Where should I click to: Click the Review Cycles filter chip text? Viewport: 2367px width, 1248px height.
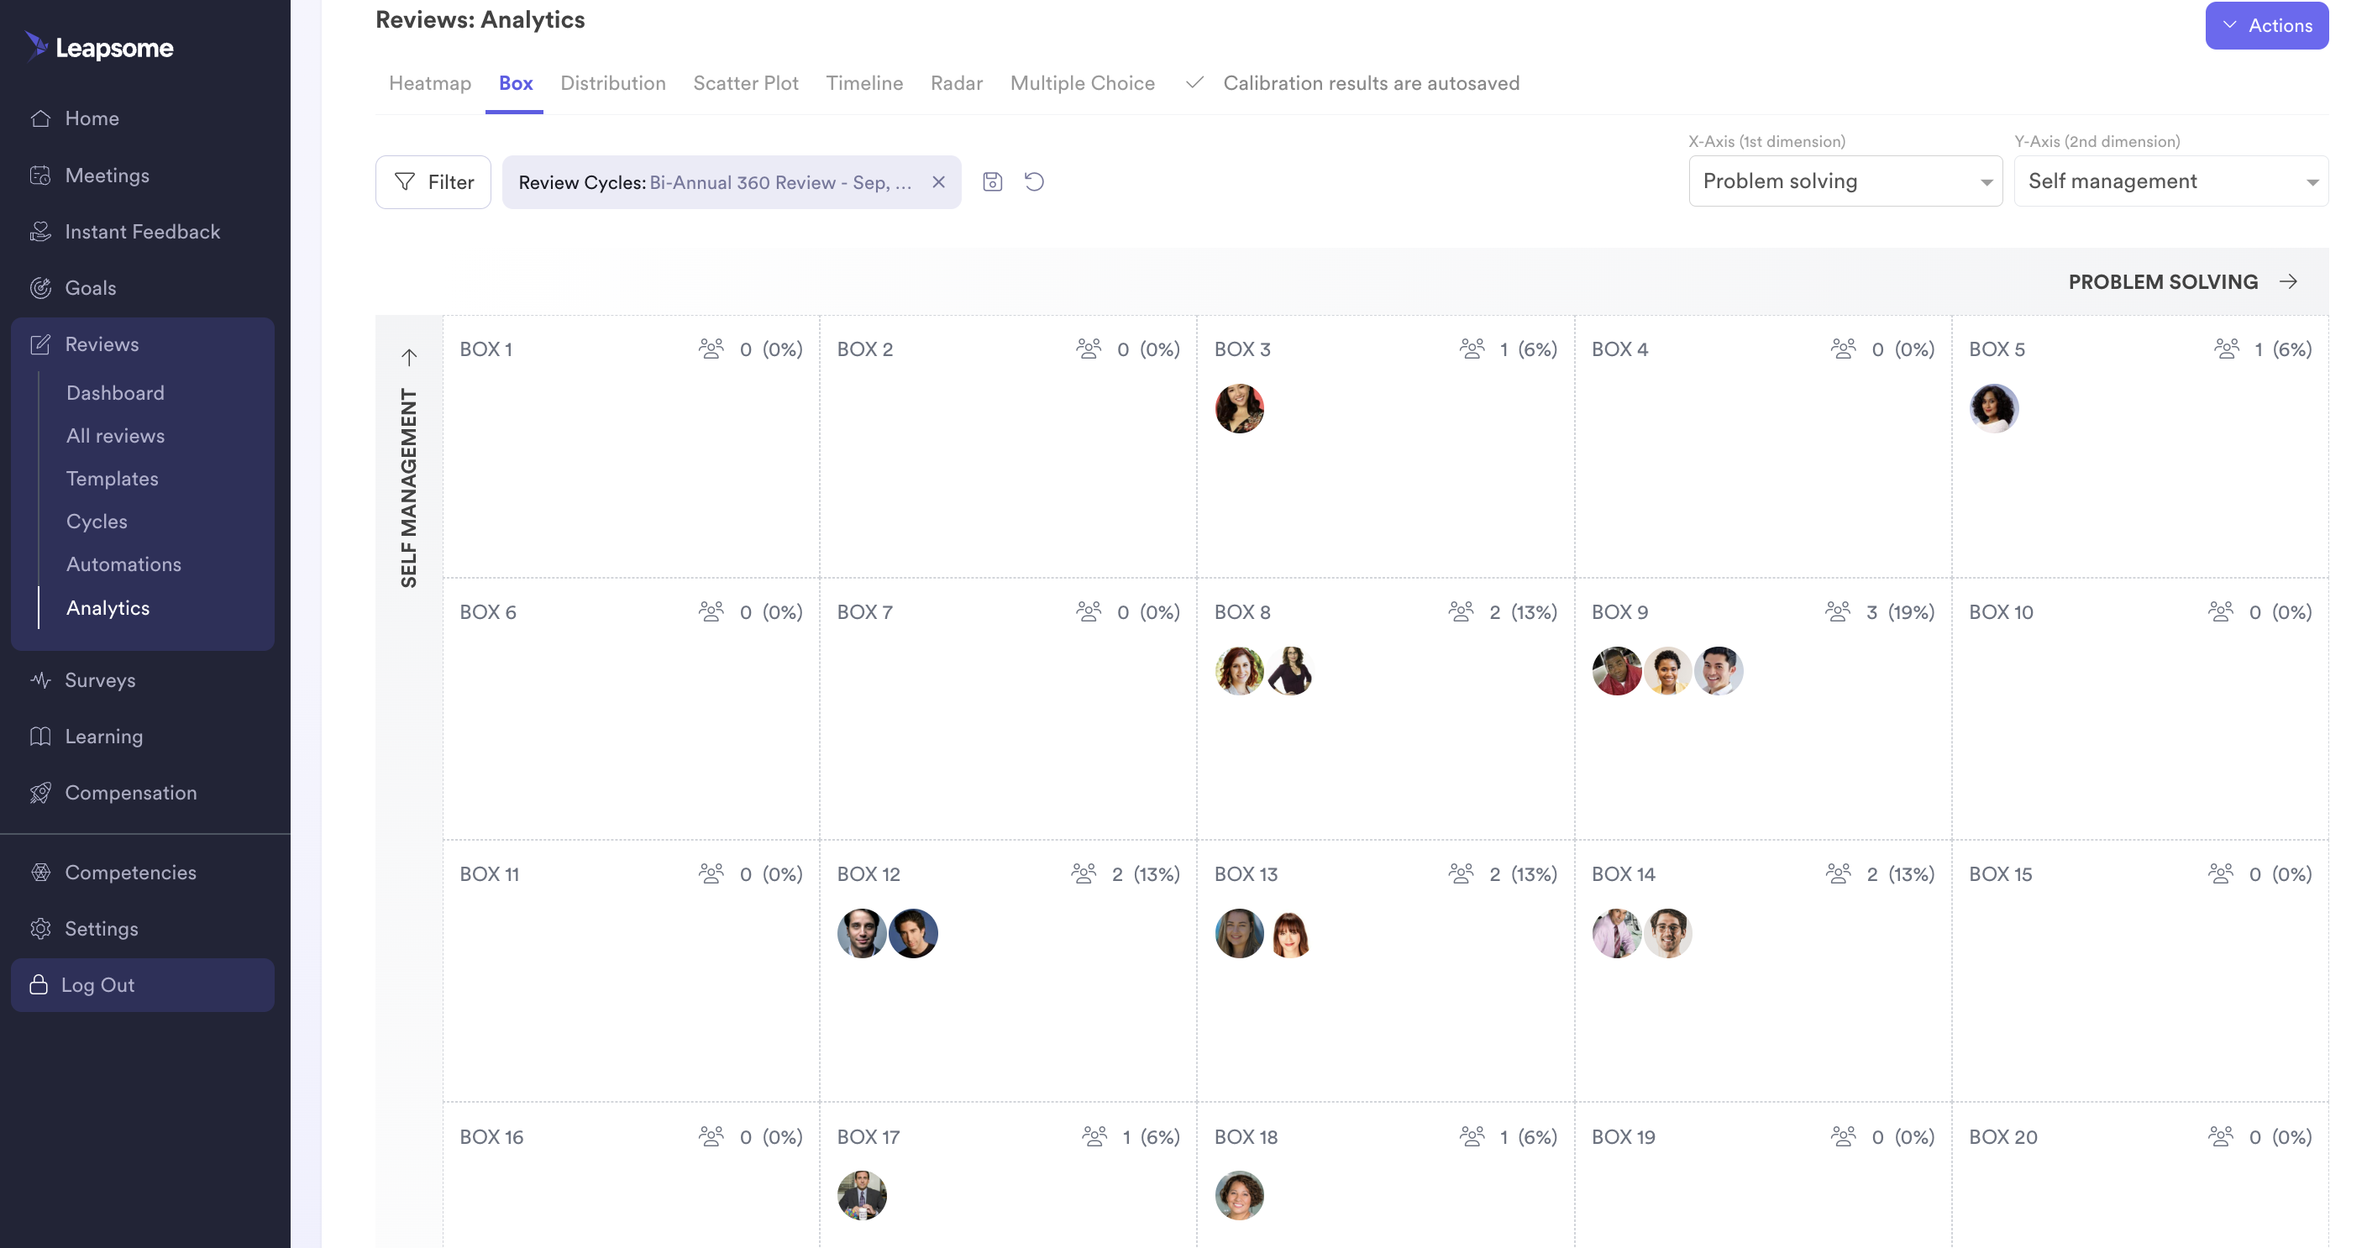[715, 182]
